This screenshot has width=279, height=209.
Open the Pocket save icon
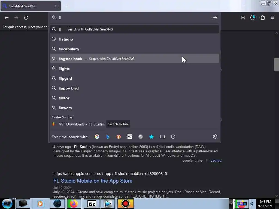coord(243,17)
